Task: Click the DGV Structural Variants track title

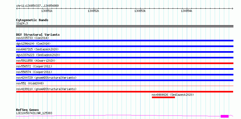Action: 38,35
